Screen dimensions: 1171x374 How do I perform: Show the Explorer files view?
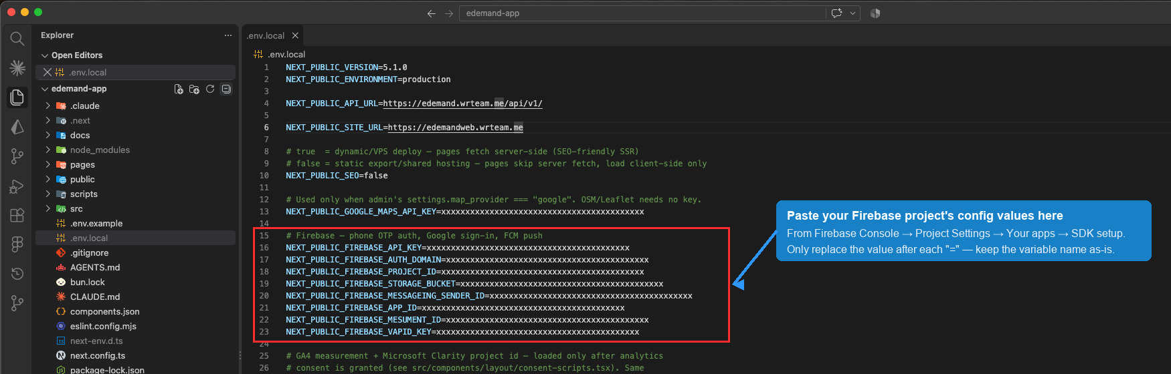tap(17, 97)
